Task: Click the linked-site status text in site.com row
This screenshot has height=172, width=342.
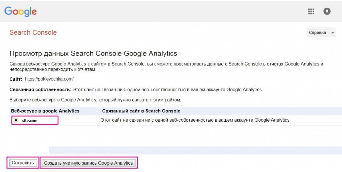Action: tap(195, 120)
